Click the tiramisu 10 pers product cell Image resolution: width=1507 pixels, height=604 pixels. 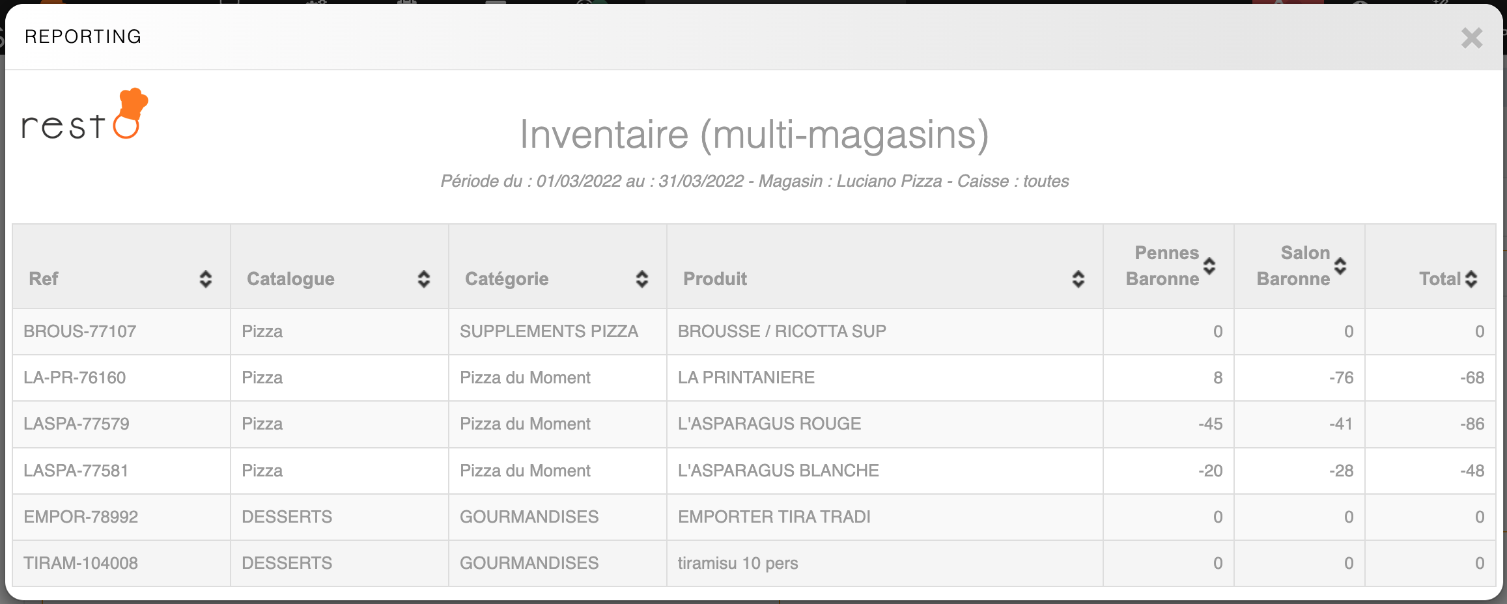pyautogui.click(x=738, y=563)
